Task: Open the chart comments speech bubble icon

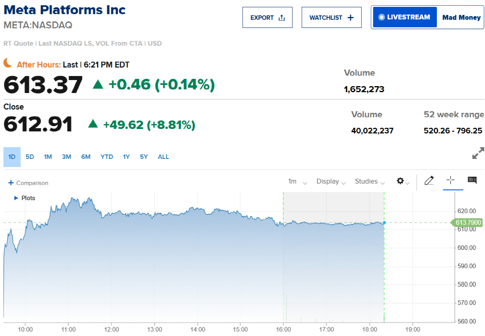Action: tap(472, 180)
